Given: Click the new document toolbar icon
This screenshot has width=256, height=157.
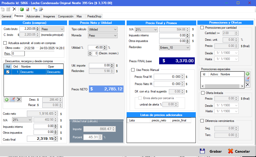Looking at the screenshot, I should (3, 9).
